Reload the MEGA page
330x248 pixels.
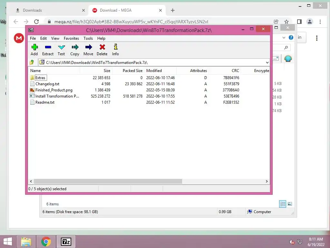(x=36, y=22)
